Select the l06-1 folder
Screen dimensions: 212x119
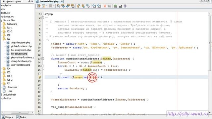click(x=10, y=76)
